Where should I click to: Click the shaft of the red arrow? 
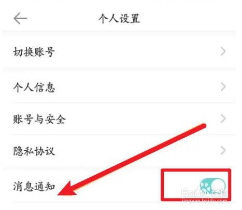point(138,156)
